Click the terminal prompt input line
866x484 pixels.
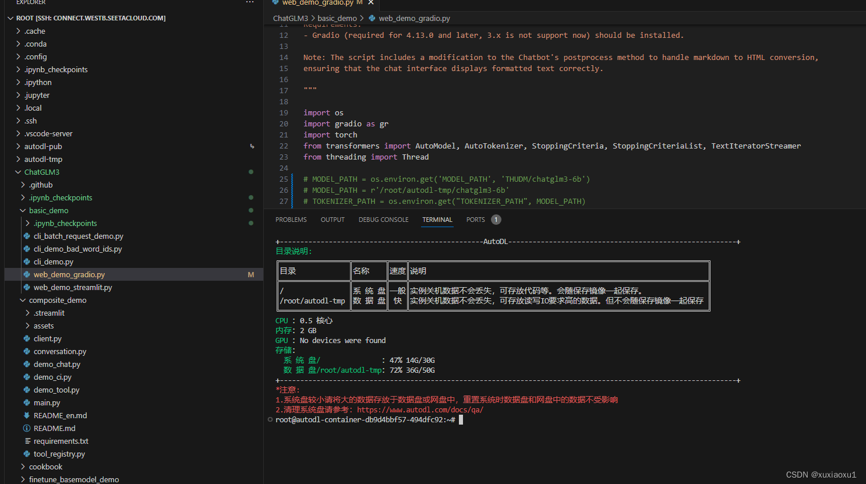(461, 419)
